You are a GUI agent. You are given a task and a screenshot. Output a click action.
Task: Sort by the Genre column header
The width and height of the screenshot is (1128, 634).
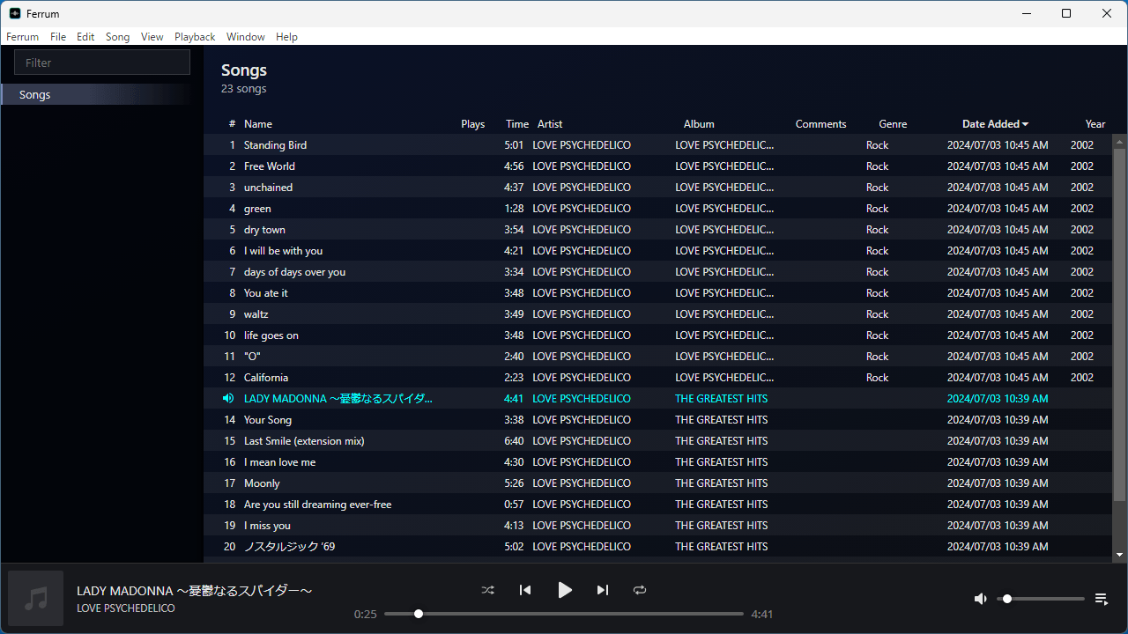(893, 124)
